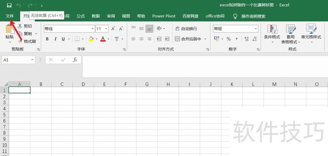This screenshot has width=328, height=156.
Task: Click 复制 copy button
Action: (x=25, y=33)
